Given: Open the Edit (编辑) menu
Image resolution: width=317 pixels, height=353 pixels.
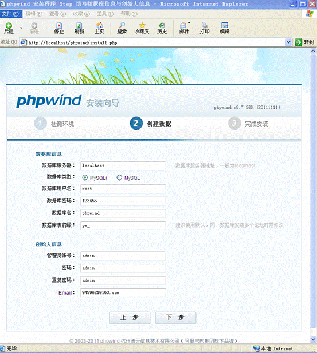Looking at the screenshot, I should pos(34,14).
